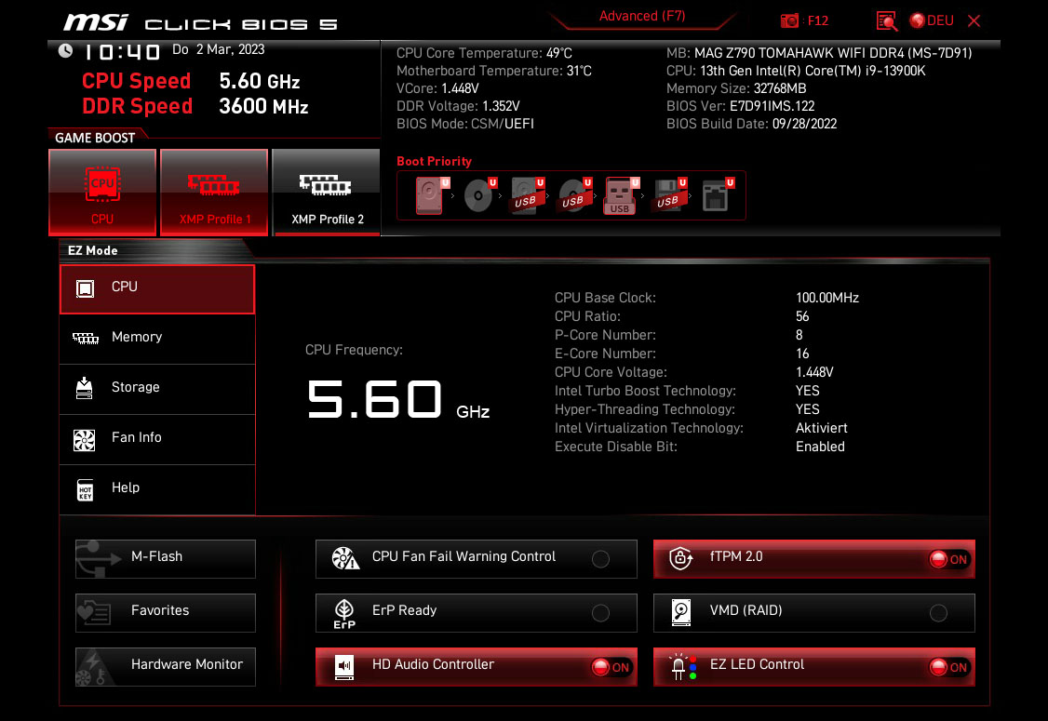1048x721 pixels.
Task: Select the CD/DVD drive boot device icon
Action: click(478, 195)
